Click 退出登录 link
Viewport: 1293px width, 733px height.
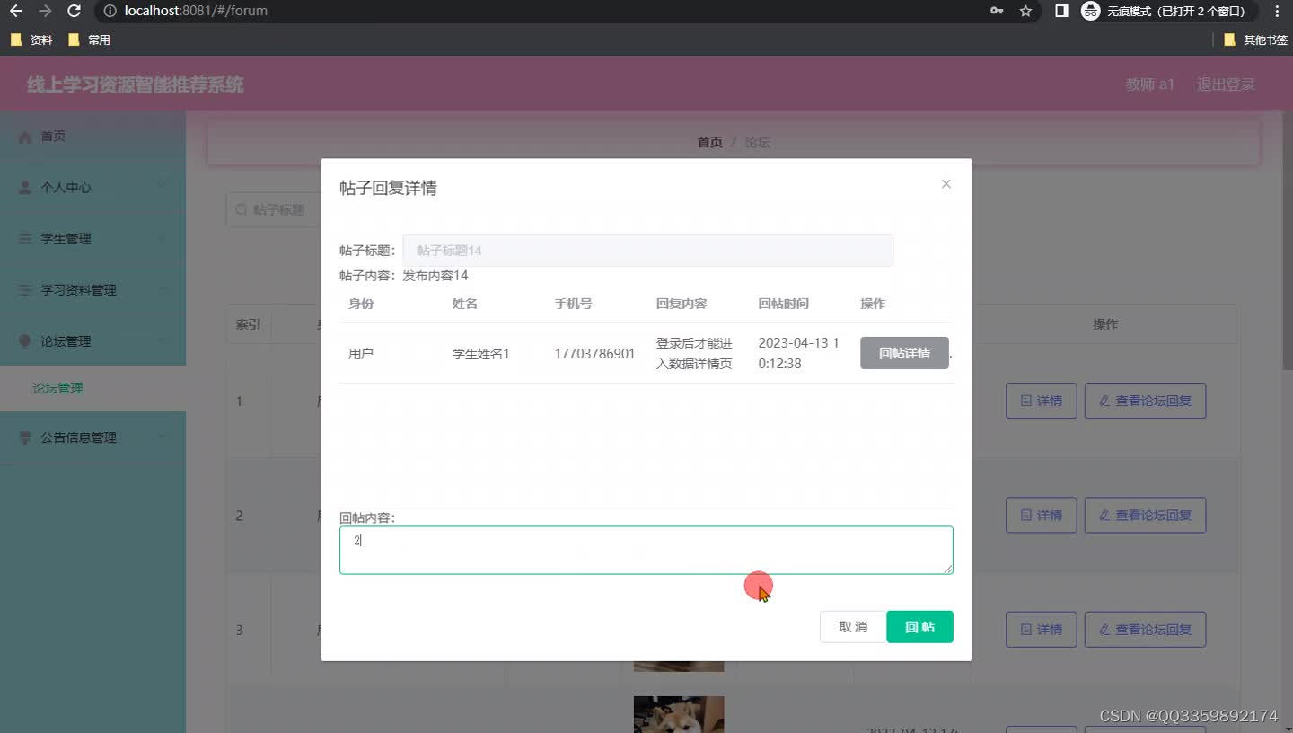(x=1226, y=84)
